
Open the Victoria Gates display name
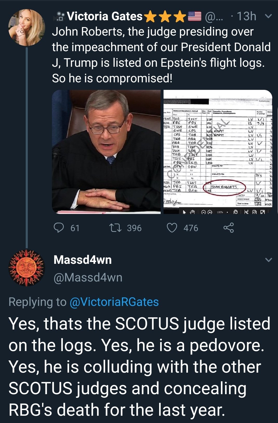coord(105,16)
